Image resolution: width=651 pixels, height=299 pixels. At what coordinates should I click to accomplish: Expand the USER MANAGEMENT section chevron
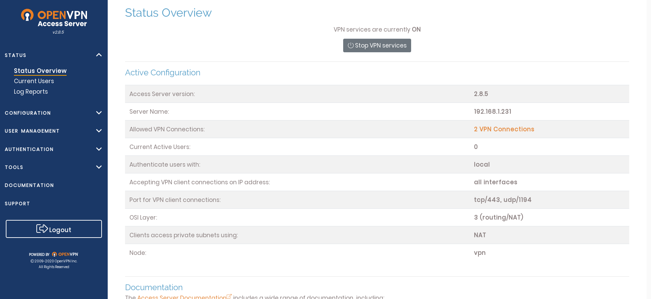click(99, 131)
